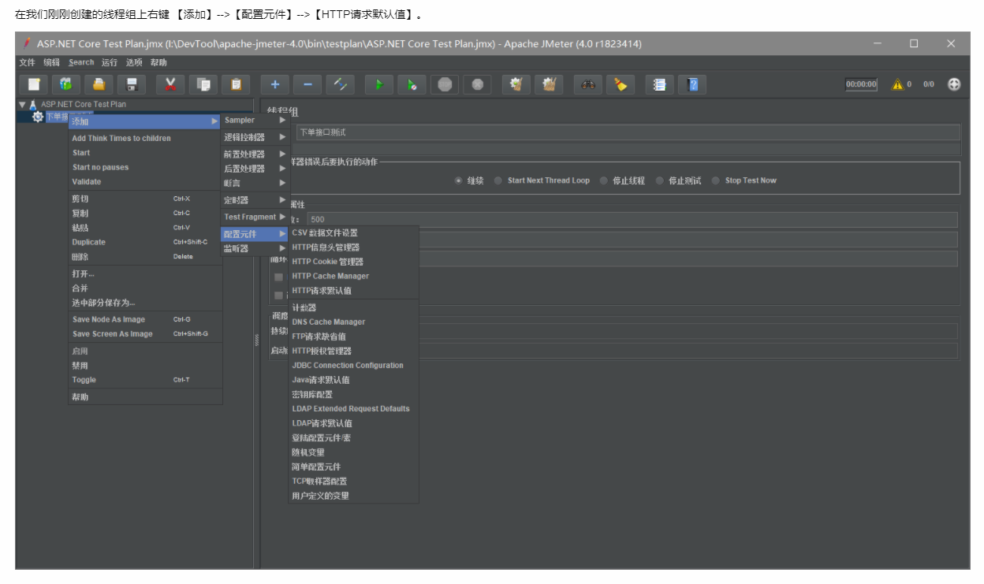The width and height of the screenshot is (984, 584).
Task: Select Save Node As Image entry
Action: coord(145,319)
